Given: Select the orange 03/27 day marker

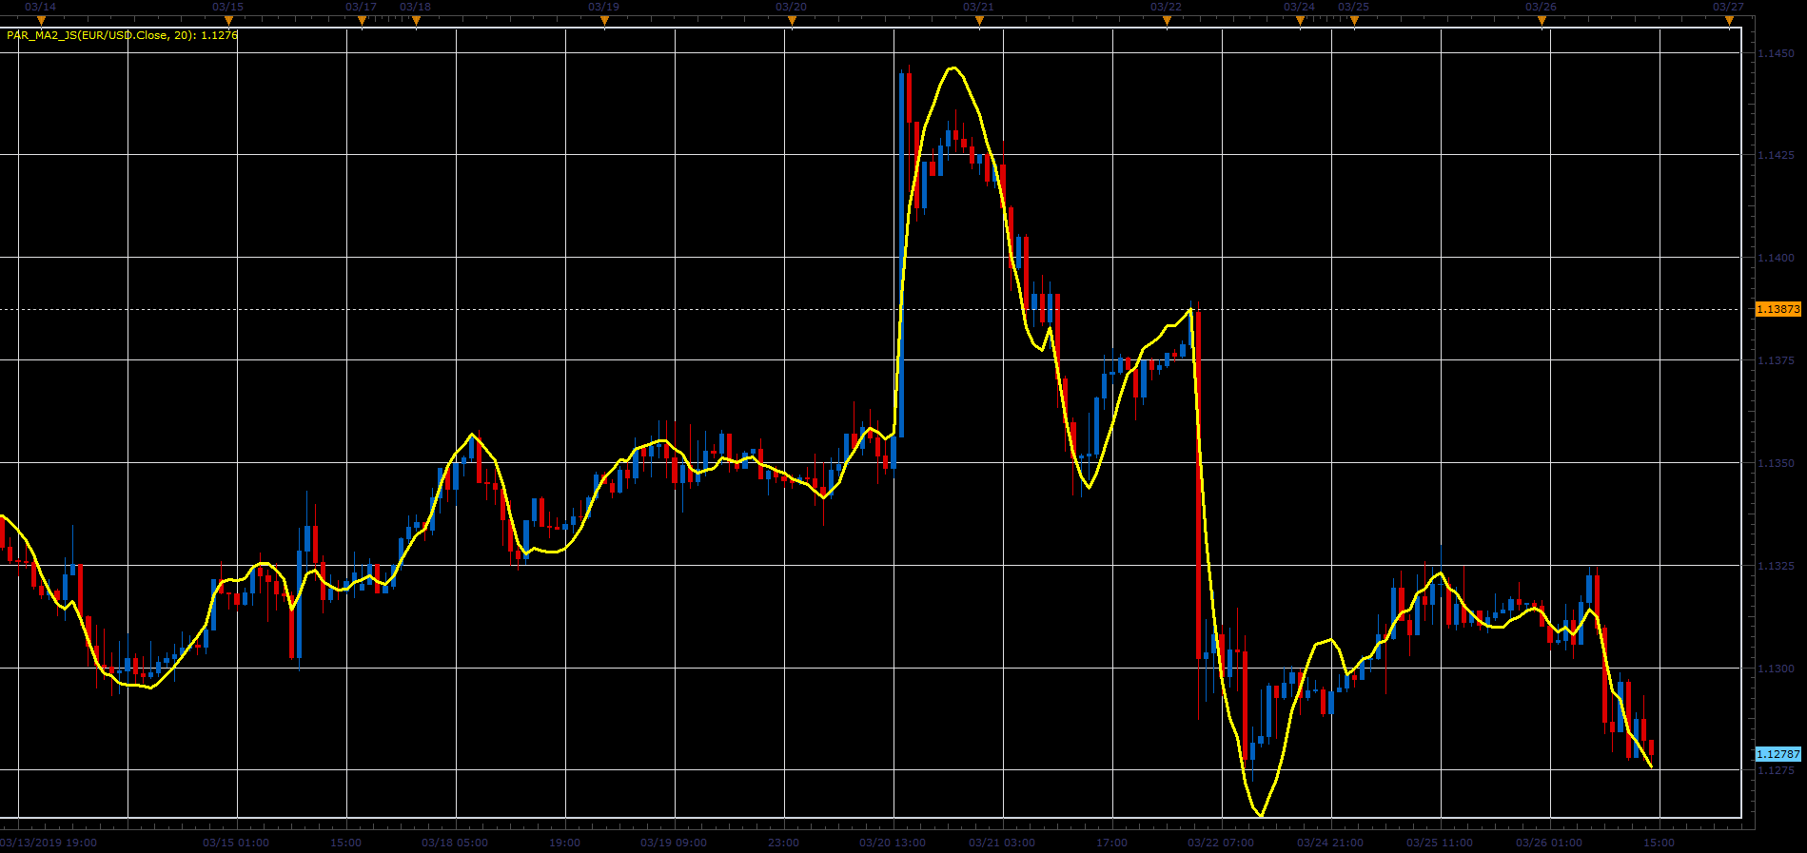Looking at the screenshot, I should tap(1729, 21).
